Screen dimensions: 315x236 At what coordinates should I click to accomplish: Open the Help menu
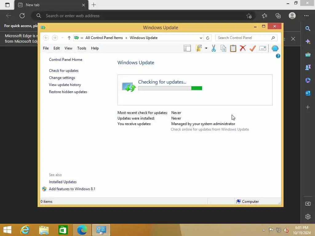[x=95, y=48]
